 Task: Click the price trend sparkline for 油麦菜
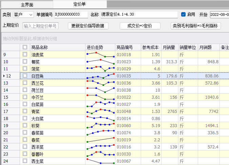click(100, 54)
